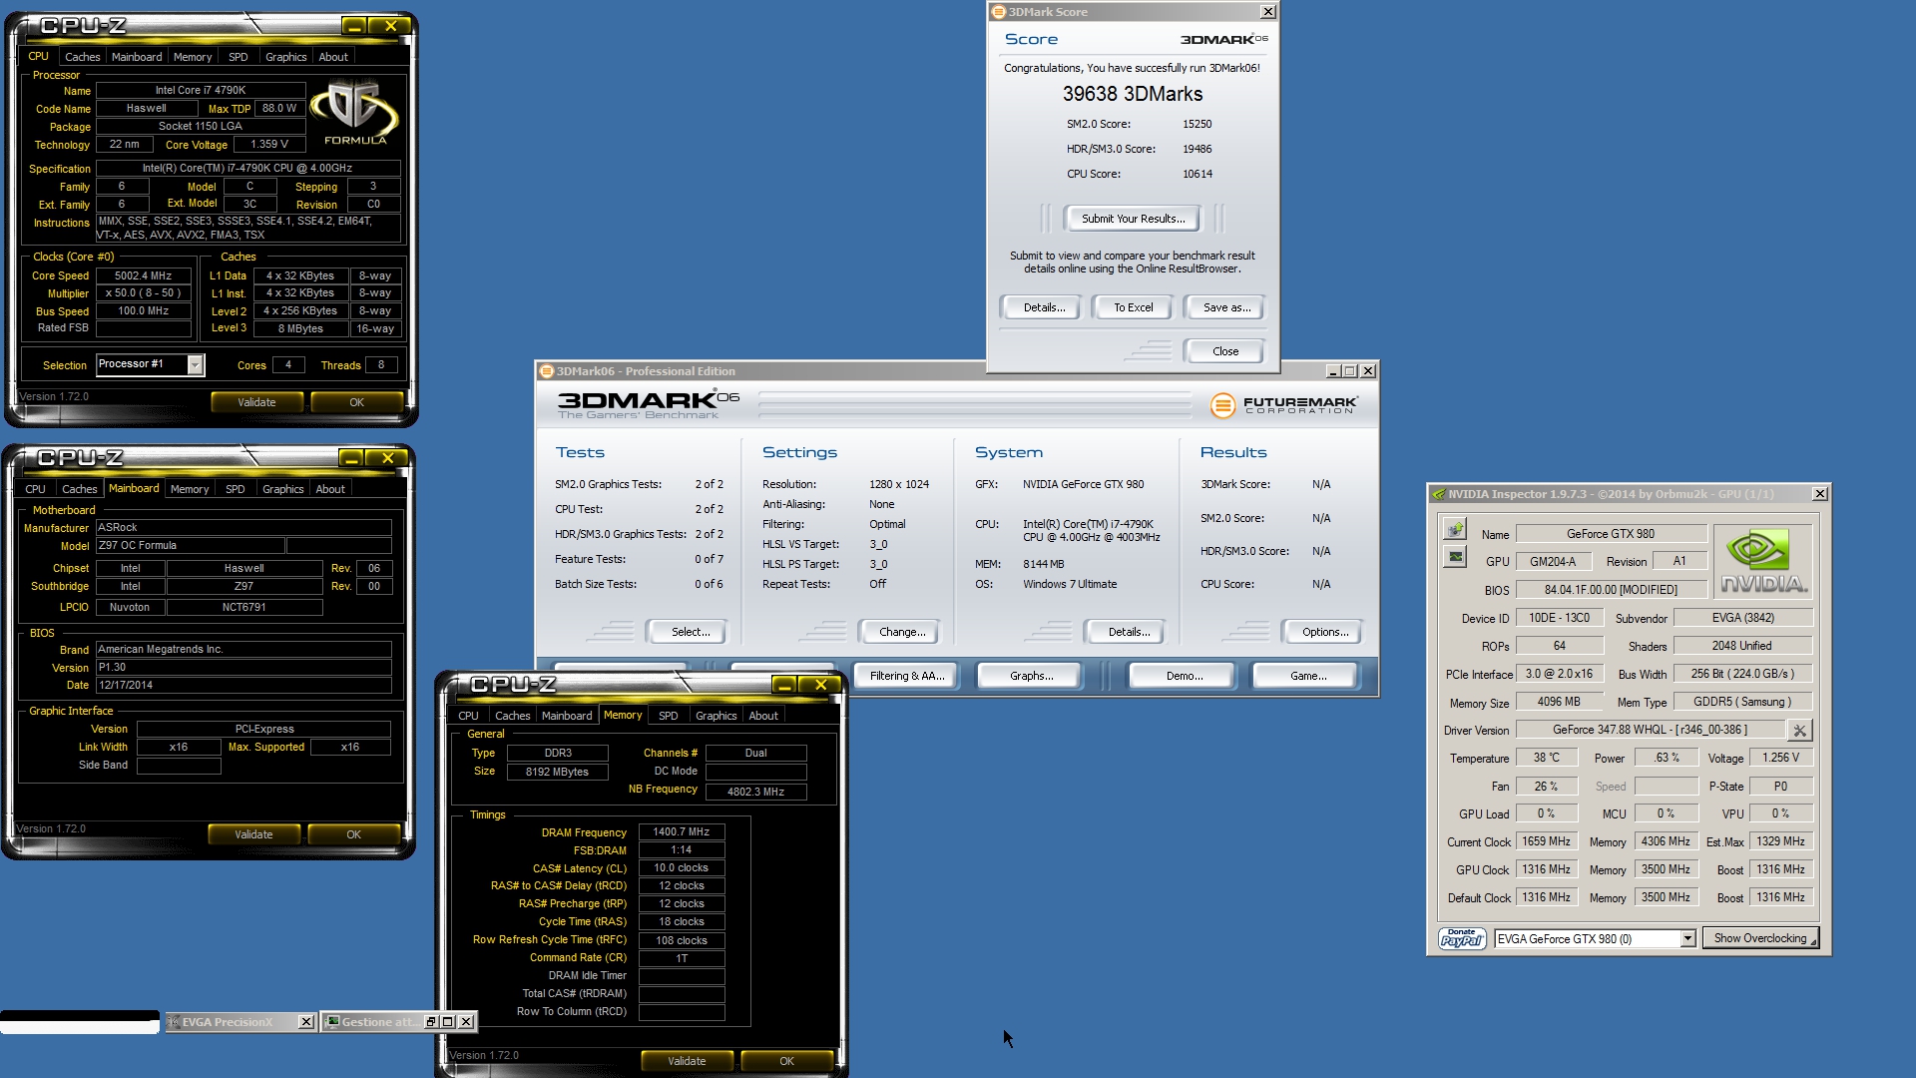Click the Gestione attività minimized window icon
Image resolution: width=1916 pixels, height=1078 pixels.
pyautogui.click(x=333, y=1022)
